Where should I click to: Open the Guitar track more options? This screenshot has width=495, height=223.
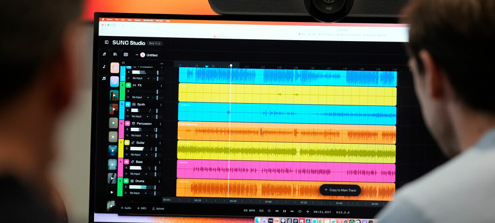coord(160,143)
